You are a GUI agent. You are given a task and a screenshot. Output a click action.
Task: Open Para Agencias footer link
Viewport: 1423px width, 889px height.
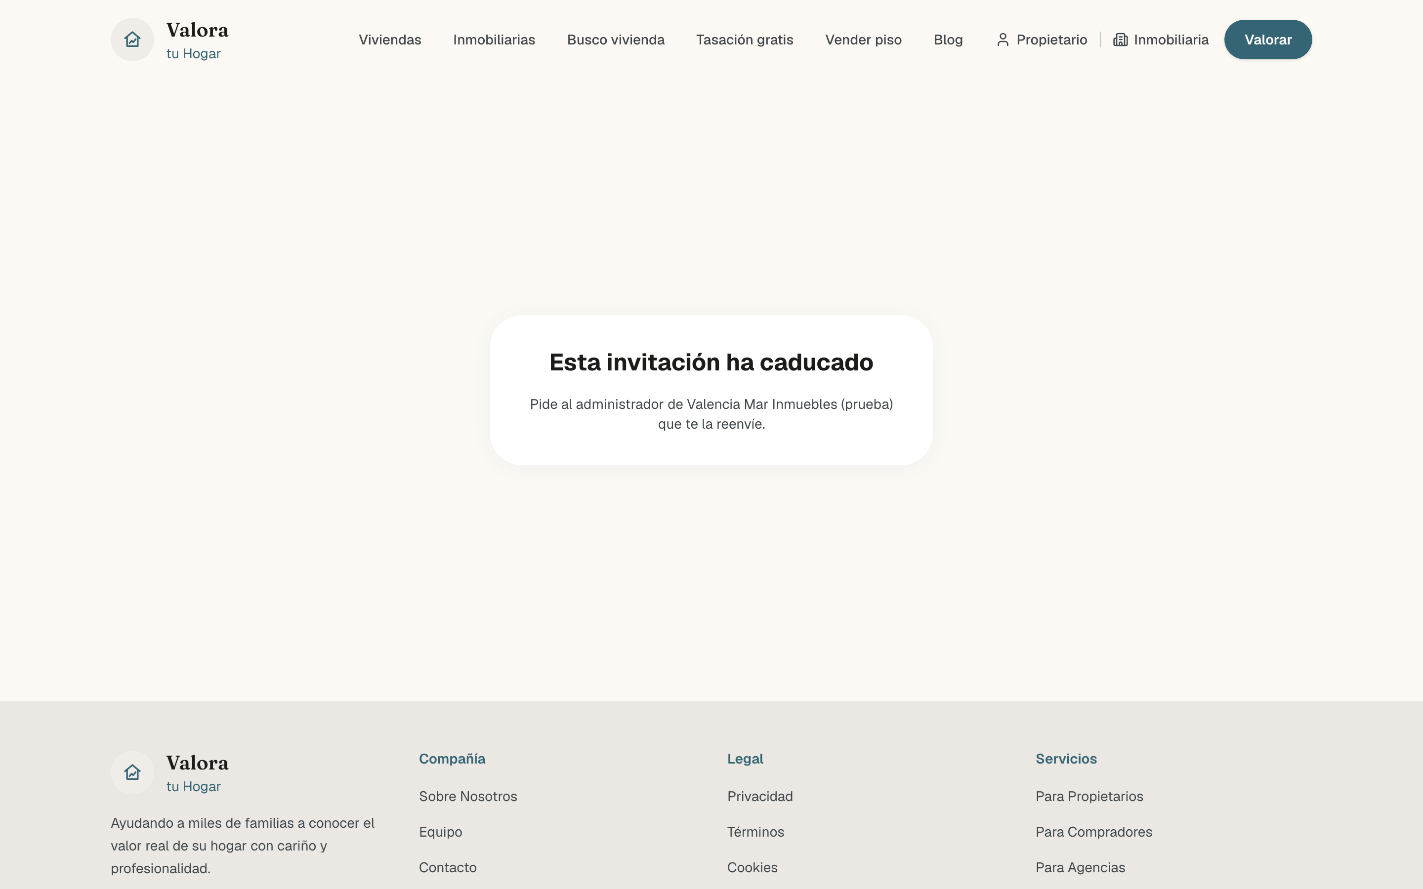click(x=1080, y=867)
